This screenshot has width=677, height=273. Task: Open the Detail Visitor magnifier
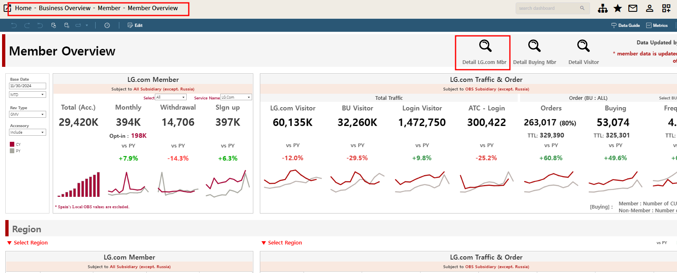click(583, 46)
